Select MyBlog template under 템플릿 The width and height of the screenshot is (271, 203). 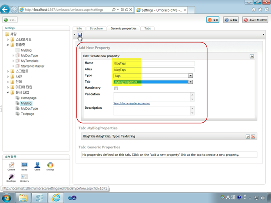[26, 50]
